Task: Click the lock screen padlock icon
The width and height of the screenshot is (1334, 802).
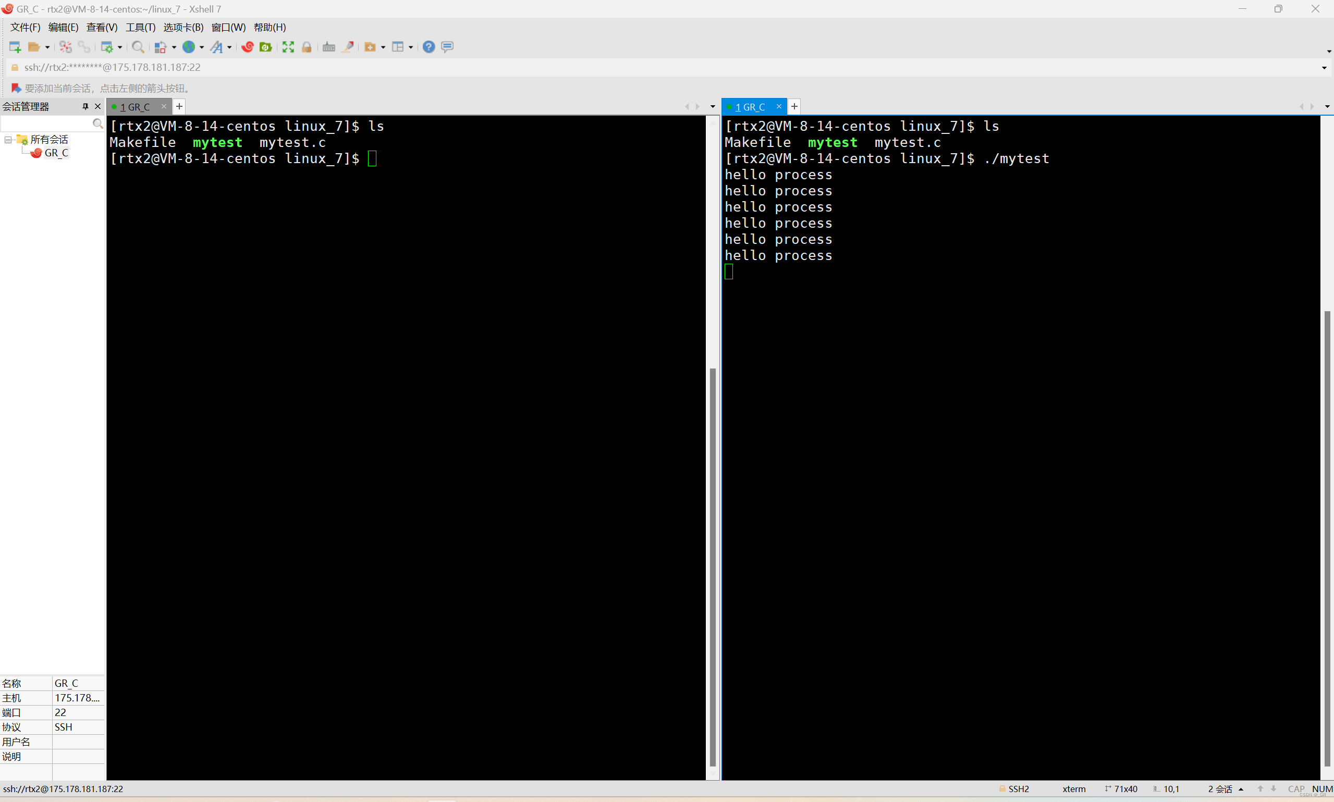Action: click(x=307, y=47)
